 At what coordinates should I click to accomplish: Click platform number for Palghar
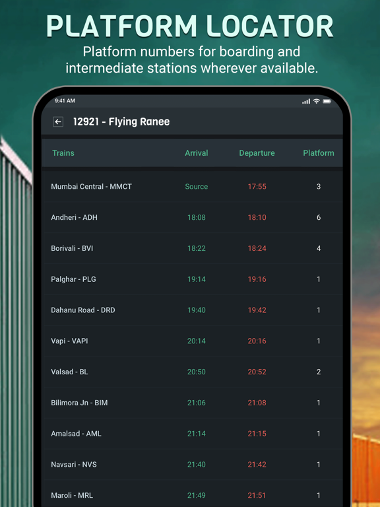point(319,279)
